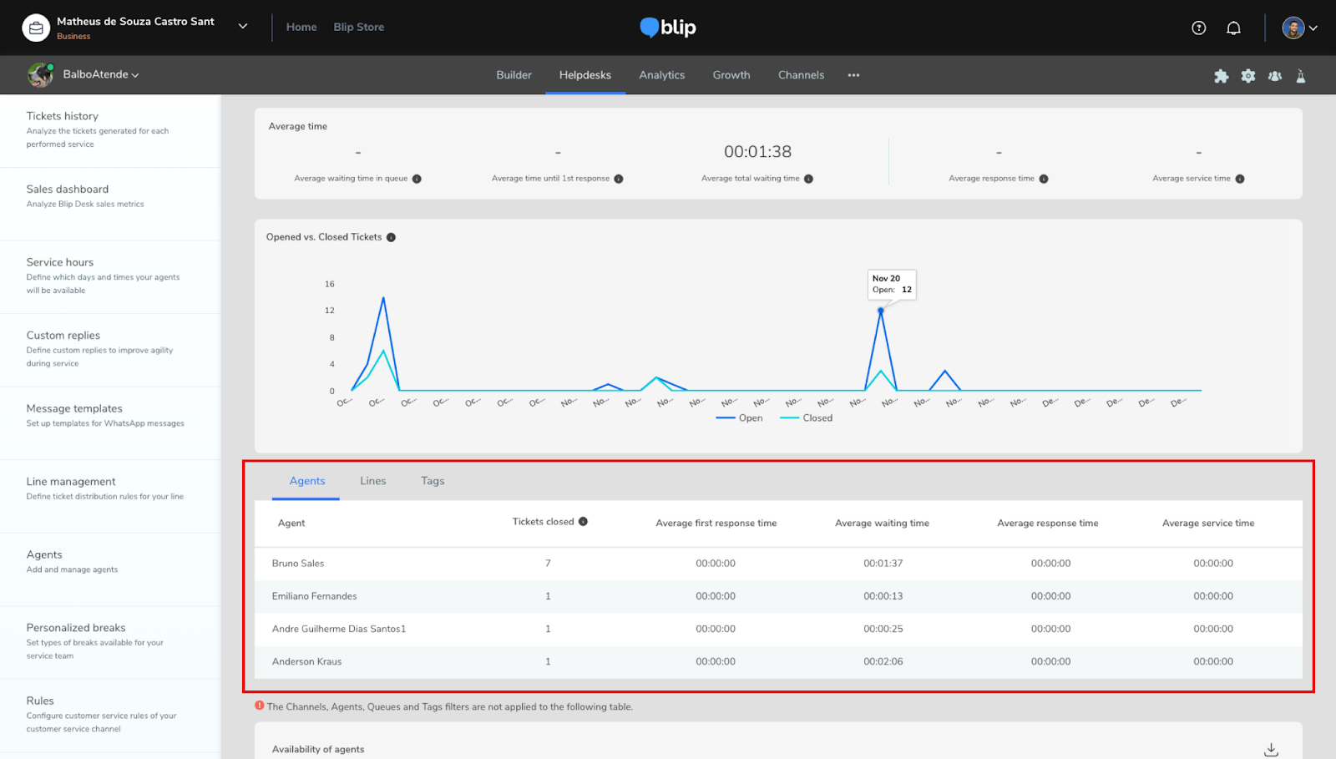Switch to the Lines tab
Screen dimensions: 1336x759
372,481
